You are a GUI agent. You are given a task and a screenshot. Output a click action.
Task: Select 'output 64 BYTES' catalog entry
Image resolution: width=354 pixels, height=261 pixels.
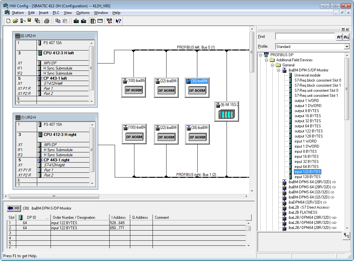(x=308, y=126)
